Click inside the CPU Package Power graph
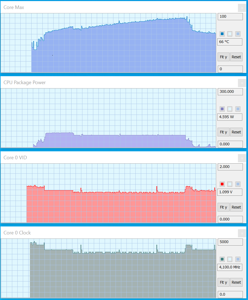The height and width of the screenshot is (300, 248). (x=108, y=118)
